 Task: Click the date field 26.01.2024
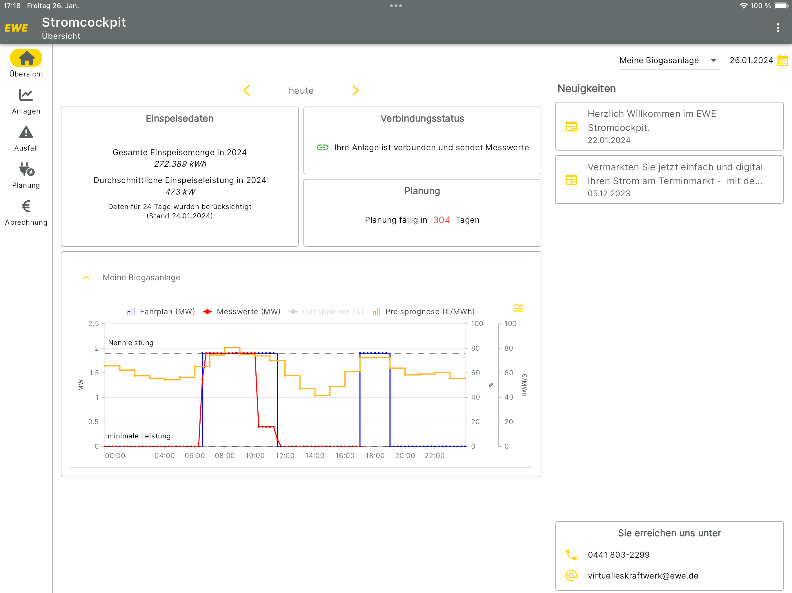pos(751,61)
